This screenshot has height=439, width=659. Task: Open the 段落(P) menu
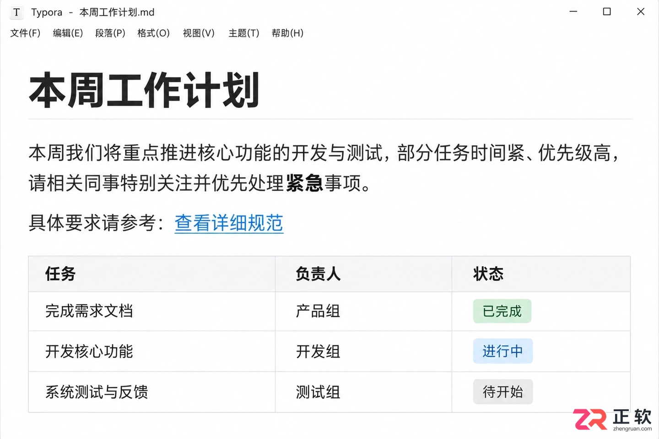pos(110,33)
